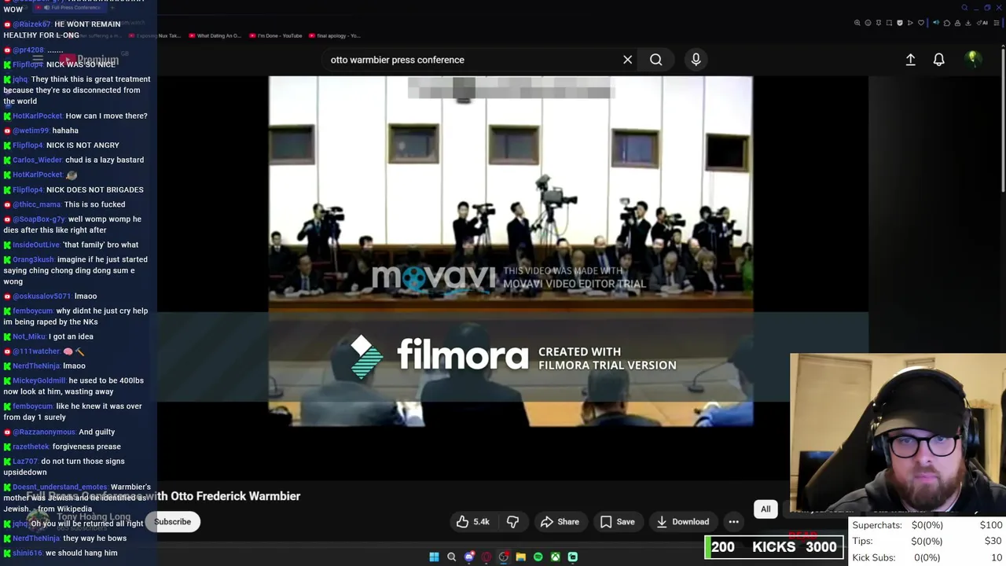Clear the YouTube search text with X
Viewport: 1006px width, 566px height.
627,60
